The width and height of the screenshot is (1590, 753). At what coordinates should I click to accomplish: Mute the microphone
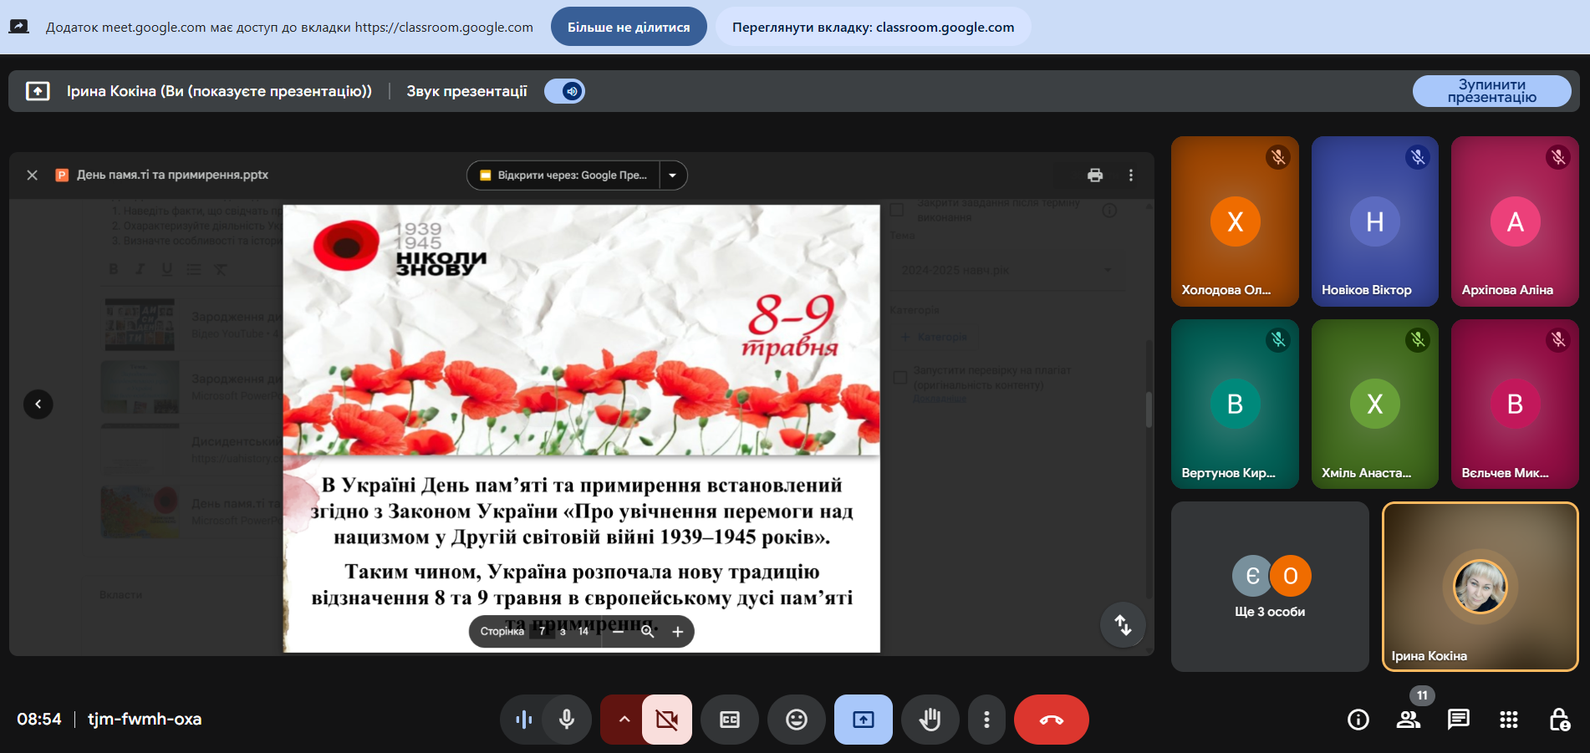pos(567,720)
